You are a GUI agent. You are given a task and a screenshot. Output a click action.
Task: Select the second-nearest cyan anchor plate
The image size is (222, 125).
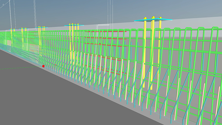(x=74, y=25)
